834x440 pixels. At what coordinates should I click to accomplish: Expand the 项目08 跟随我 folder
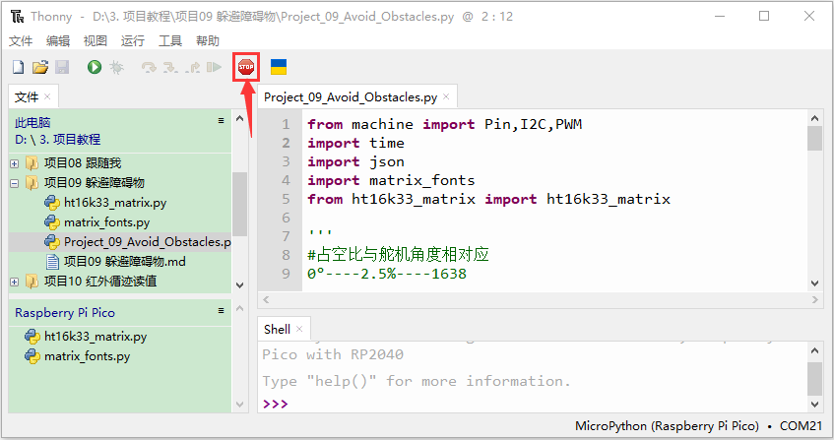[x=15, y=163]
